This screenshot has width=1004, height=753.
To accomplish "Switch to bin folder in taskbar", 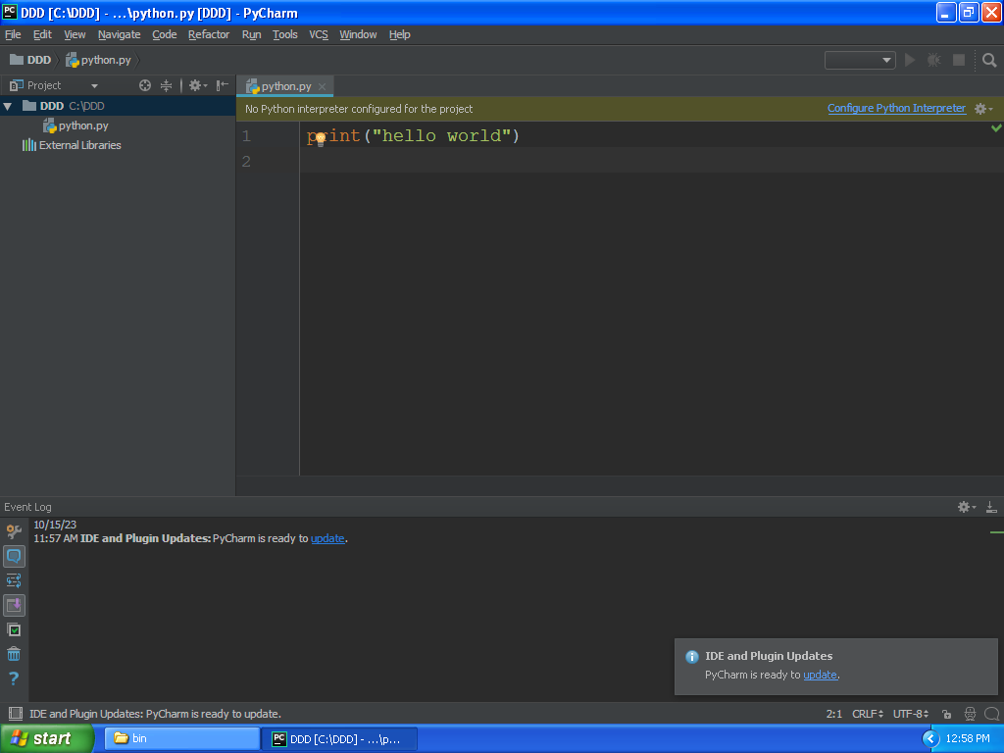I will [181, 739].
